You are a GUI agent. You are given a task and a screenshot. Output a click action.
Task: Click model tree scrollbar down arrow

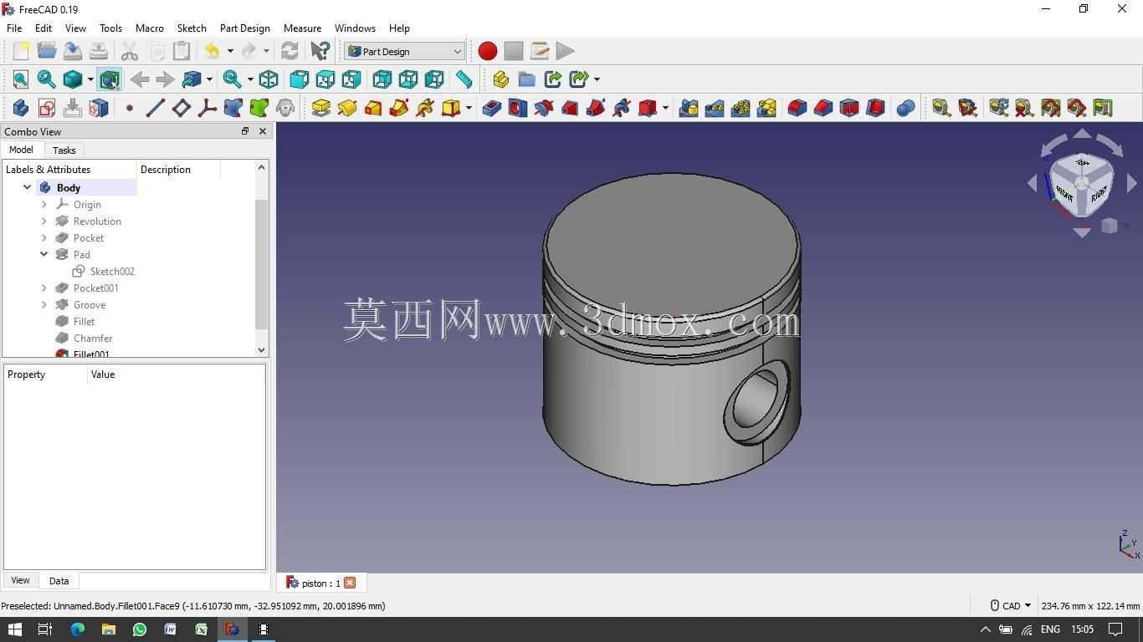coord(261,349)
